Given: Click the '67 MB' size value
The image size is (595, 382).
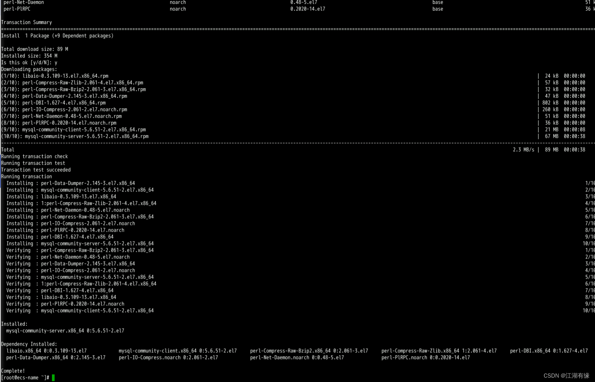Looking at the screenshot, I should 552,137.
